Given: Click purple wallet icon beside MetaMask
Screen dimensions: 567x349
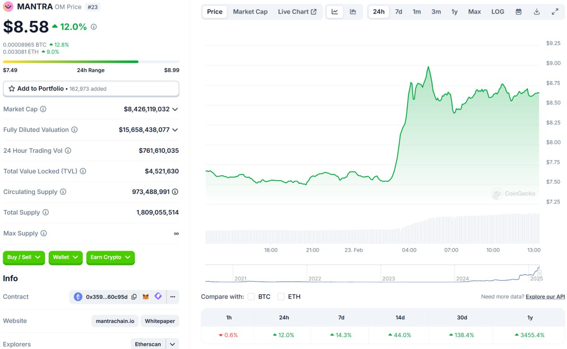Looking at the screenshot, I should coord(158,296).
